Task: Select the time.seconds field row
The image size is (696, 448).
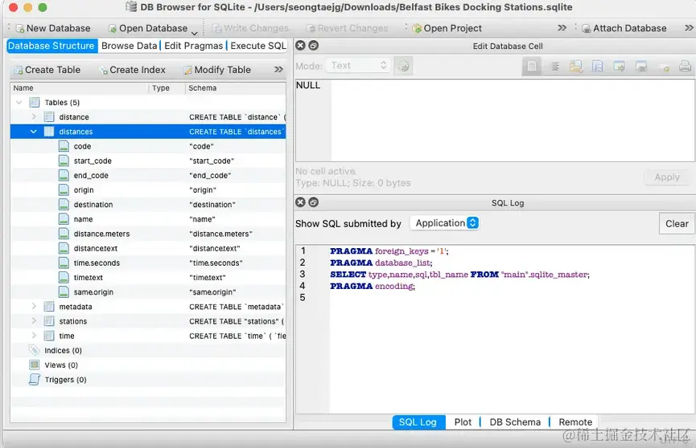Action: [x=148, y=263]
